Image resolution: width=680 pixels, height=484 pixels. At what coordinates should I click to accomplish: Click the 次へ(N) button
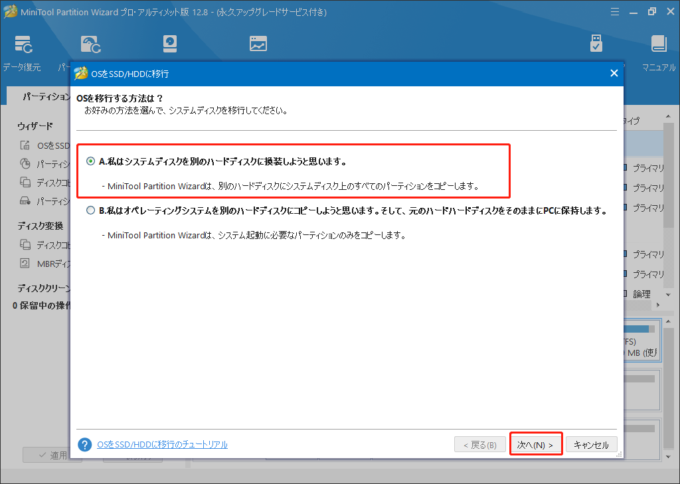(x=535, y=444)
